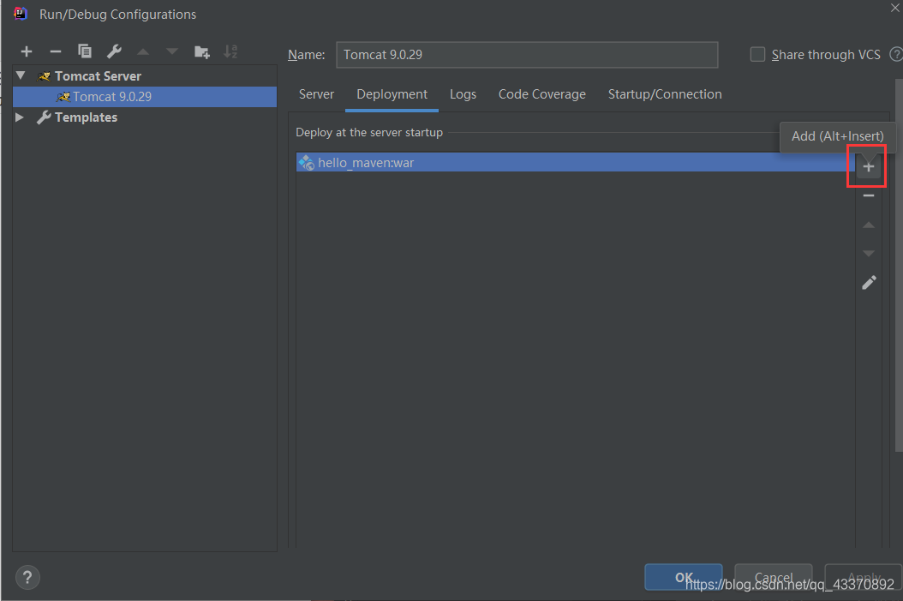
Task: Edit deployment artifact with pencil icon
Action: point(869,282)
